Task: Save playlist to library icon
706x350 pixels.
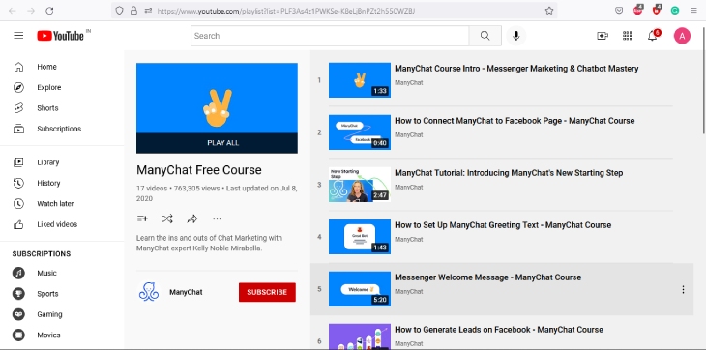Action: 142,219
